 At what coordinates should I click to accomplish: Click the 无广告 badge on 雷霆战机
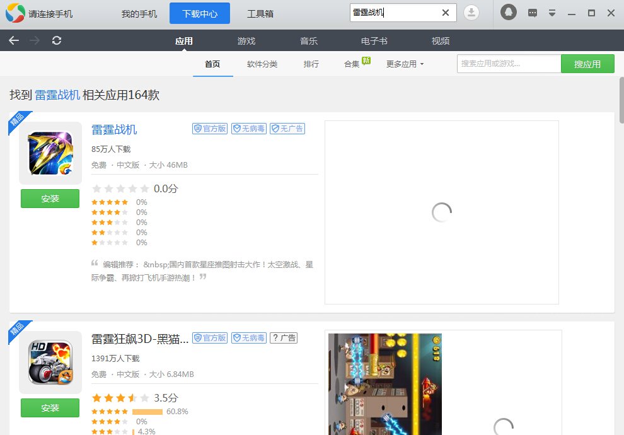(287, 128)
